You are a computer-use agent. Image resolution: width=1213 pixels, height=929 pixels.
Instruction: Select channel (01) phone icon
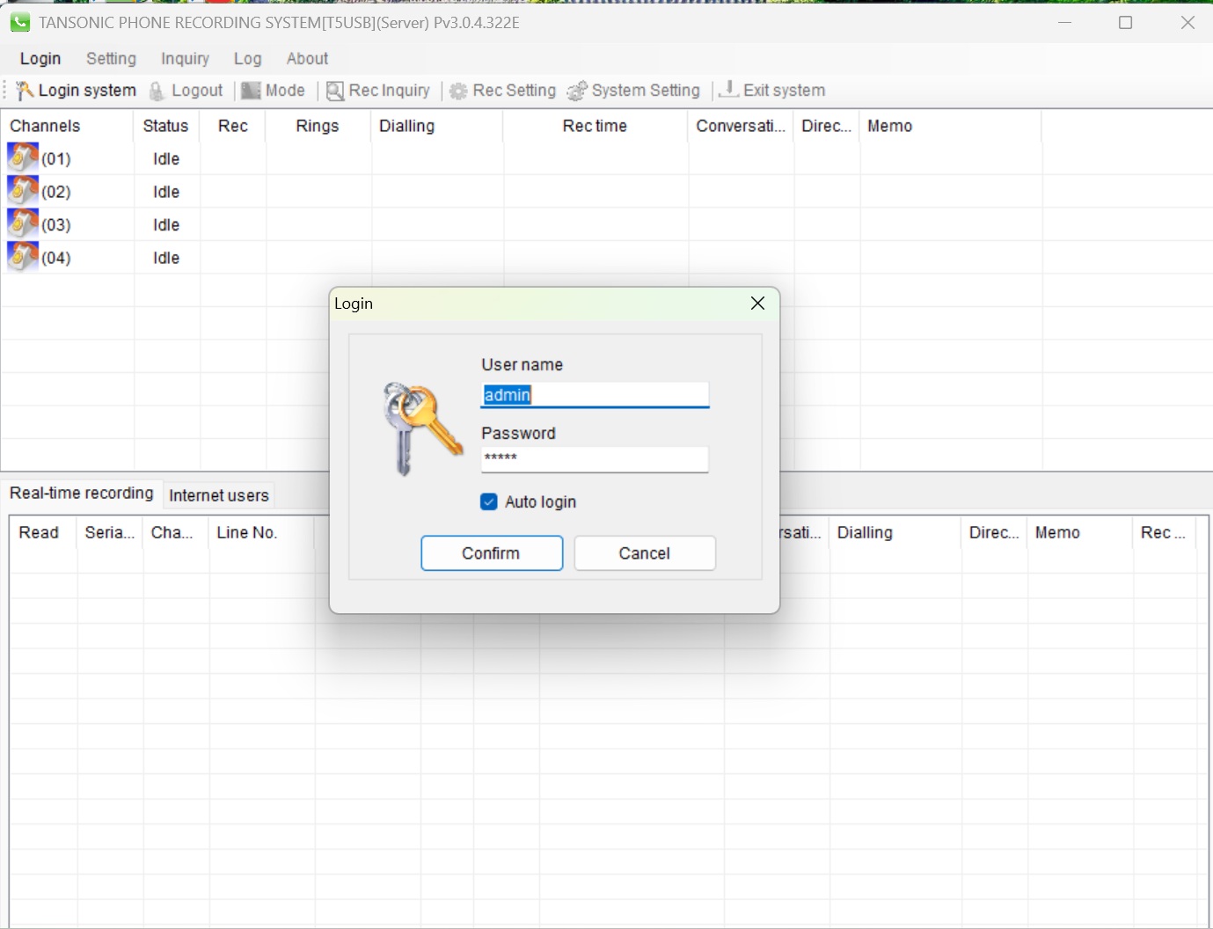[23, 158]
